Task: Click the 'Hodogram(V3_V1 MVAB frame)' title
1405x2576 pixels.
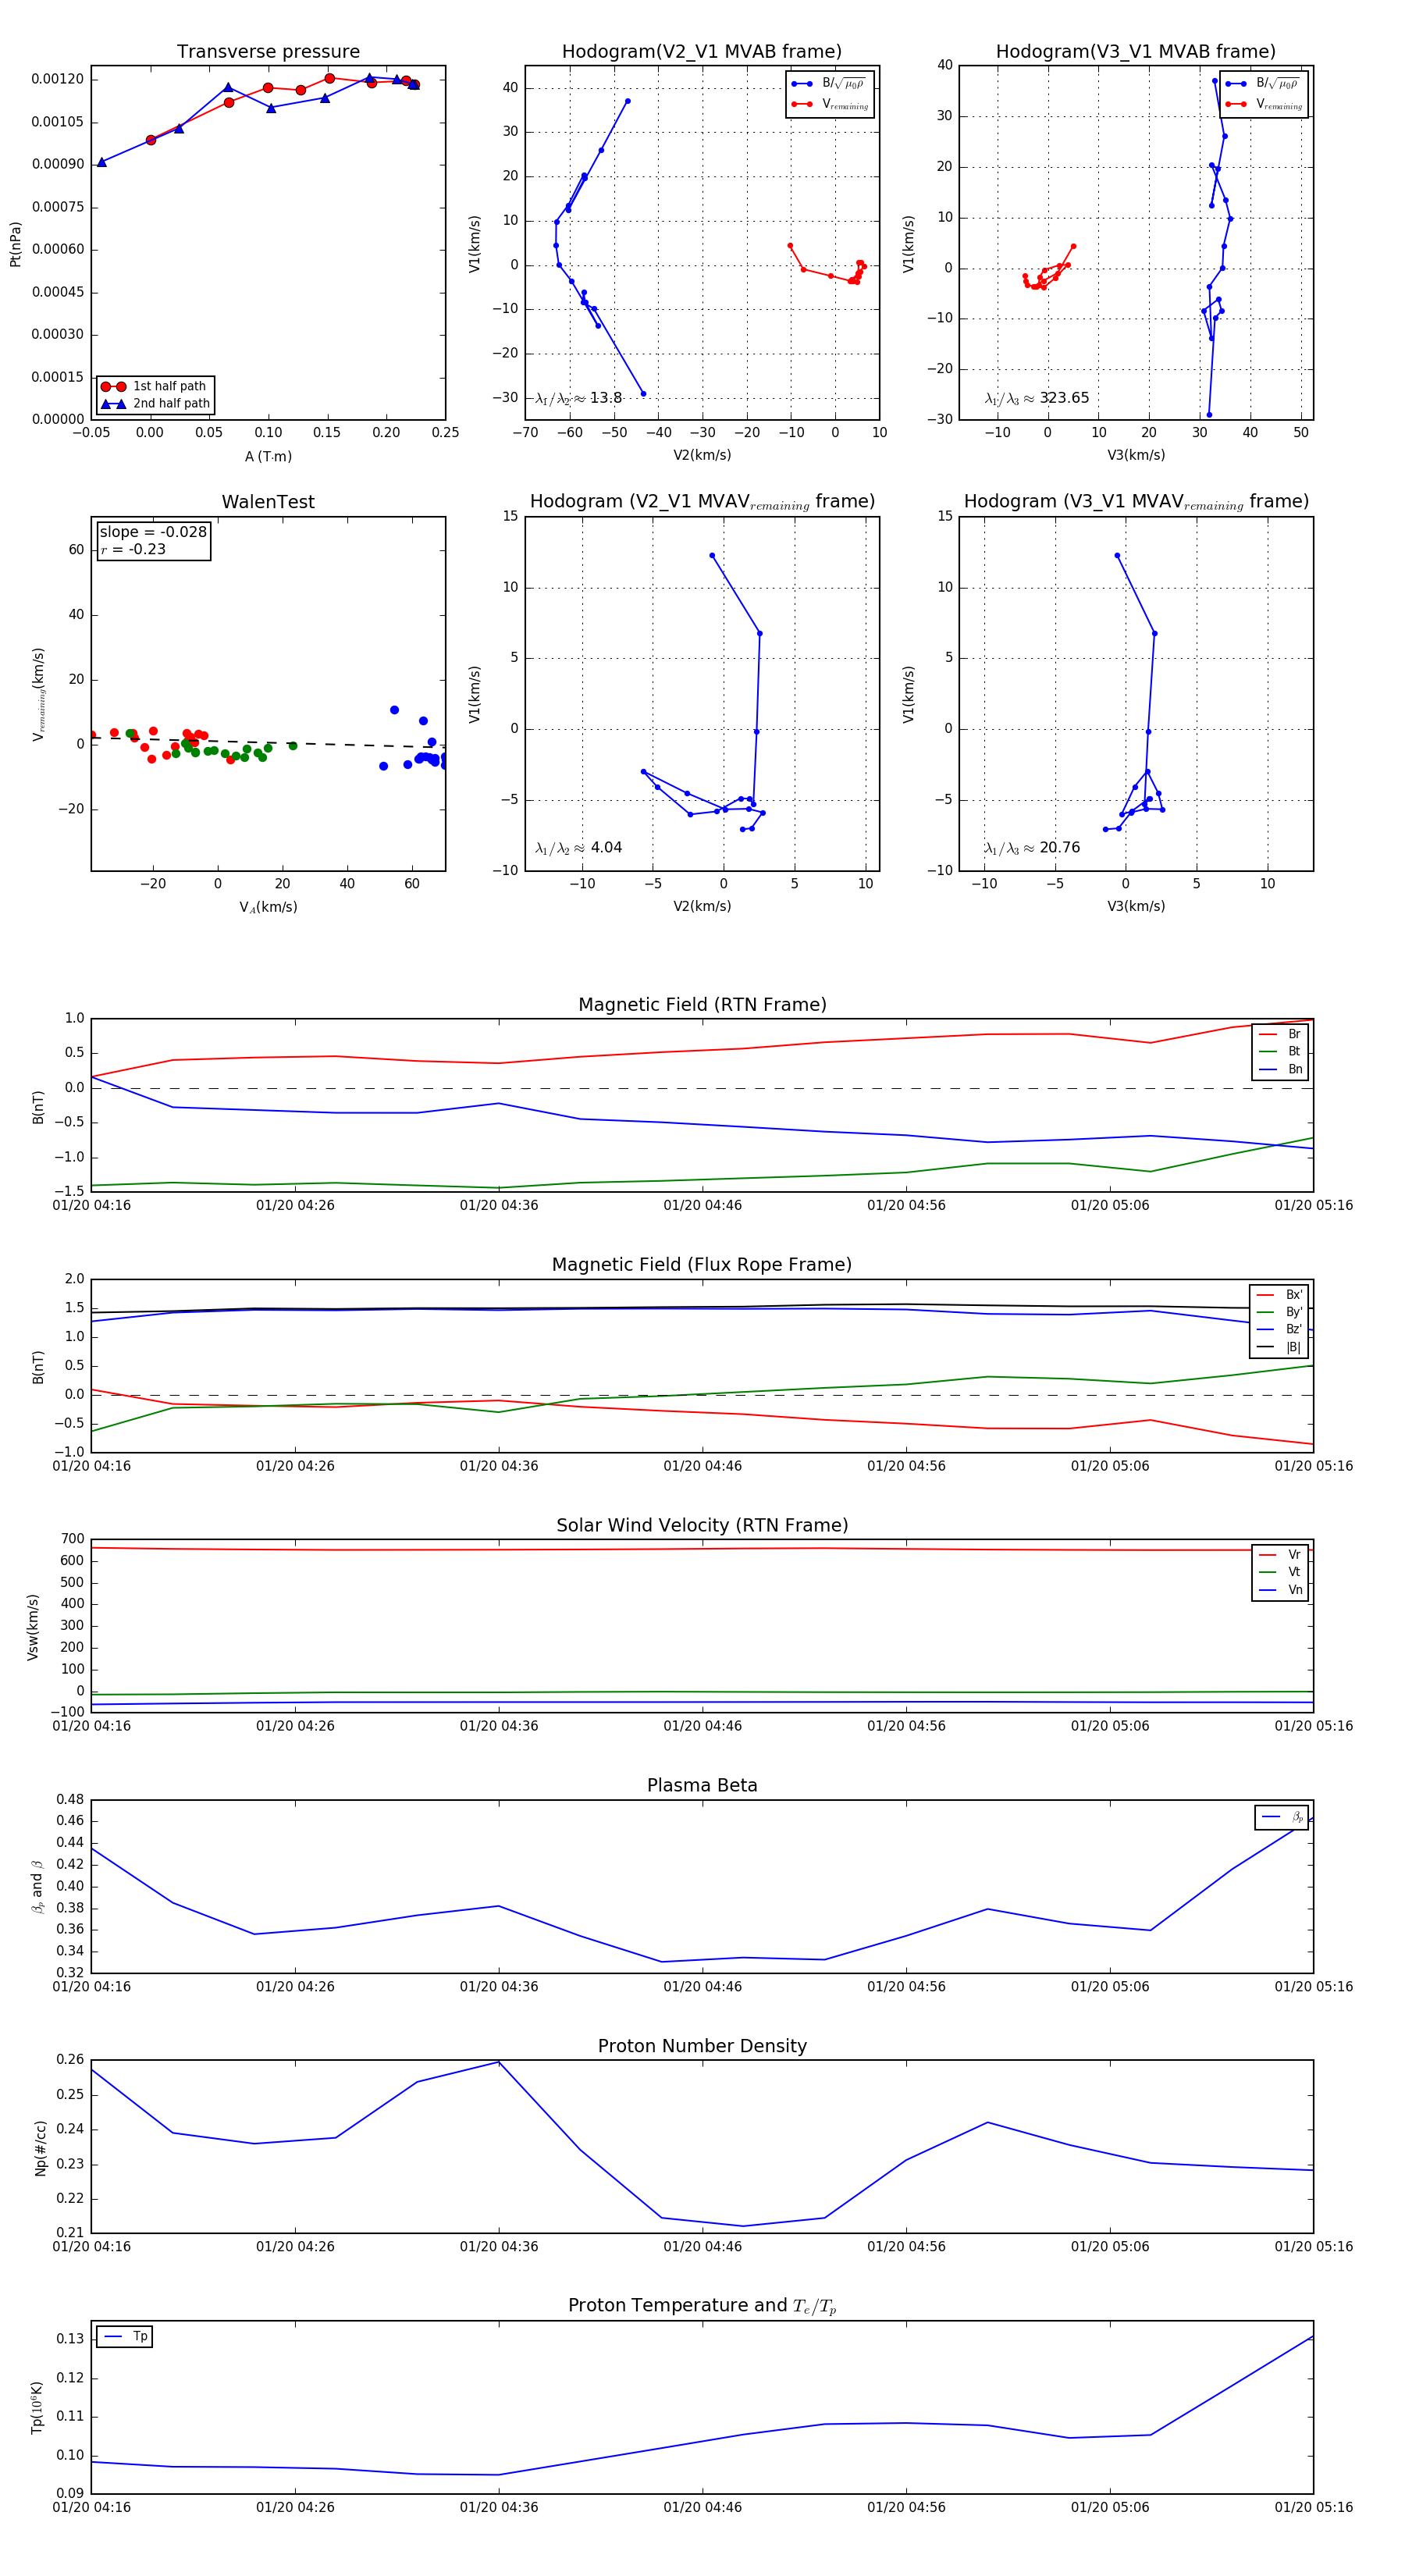Action: 1136,52
